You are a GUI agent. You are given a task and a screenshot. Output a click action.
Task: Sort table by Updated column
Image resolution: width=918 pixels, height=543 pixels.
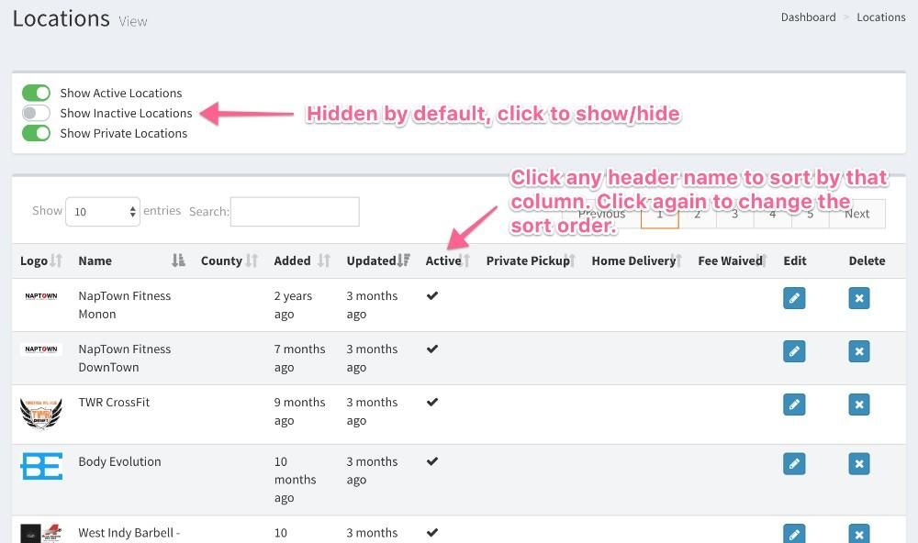point(377,261)
